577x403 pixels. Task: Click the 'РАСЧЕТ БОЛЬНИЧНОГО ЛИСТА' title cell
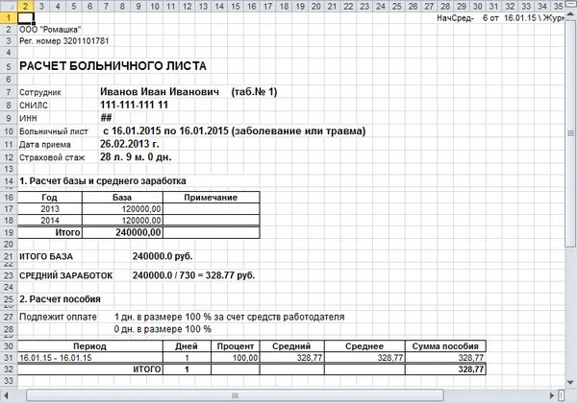pos(113,66)
